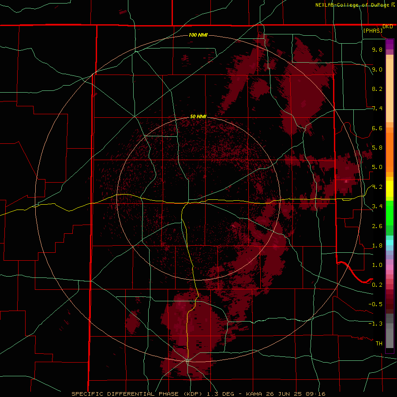This screenshot has width=397, height=397.
Task: Click the purple top segment of color bar
Action: (390, 44)
